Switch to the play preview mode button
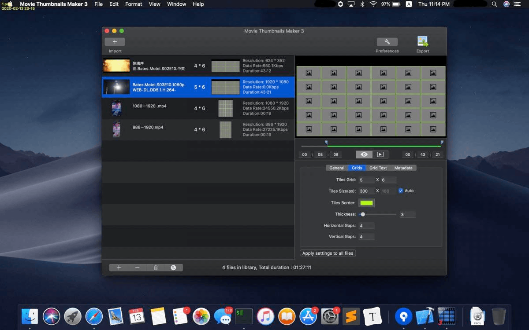This screenshot has width=529, height=330. click(380, 154)
